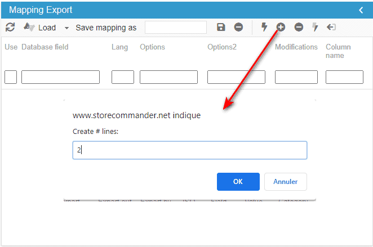Click the first dark lightning bolt icon
This screenshot has width=373, height=247.
click(264, 27)
